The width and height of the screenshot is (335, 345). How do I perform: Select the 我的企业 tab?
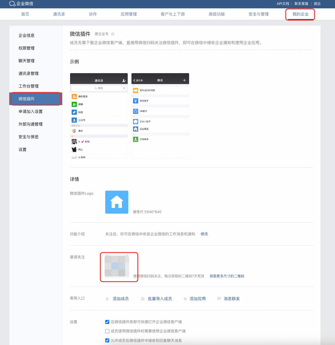300,14
